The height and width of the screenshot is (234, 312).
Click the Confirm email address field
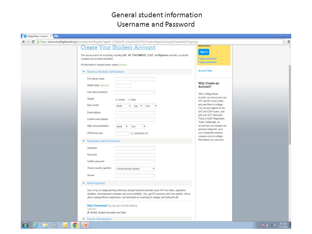click(135, 120)
